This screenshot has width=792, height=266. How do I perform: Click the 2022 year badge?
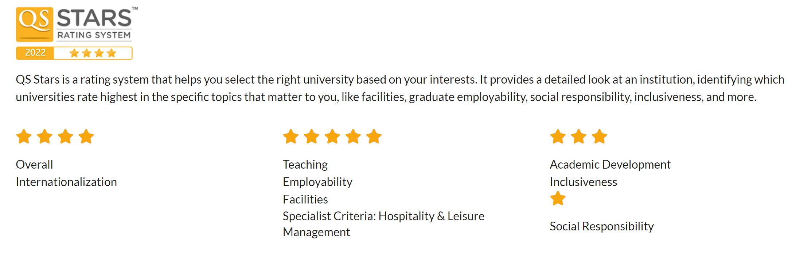pyautogui.click(x=35, y=53)
